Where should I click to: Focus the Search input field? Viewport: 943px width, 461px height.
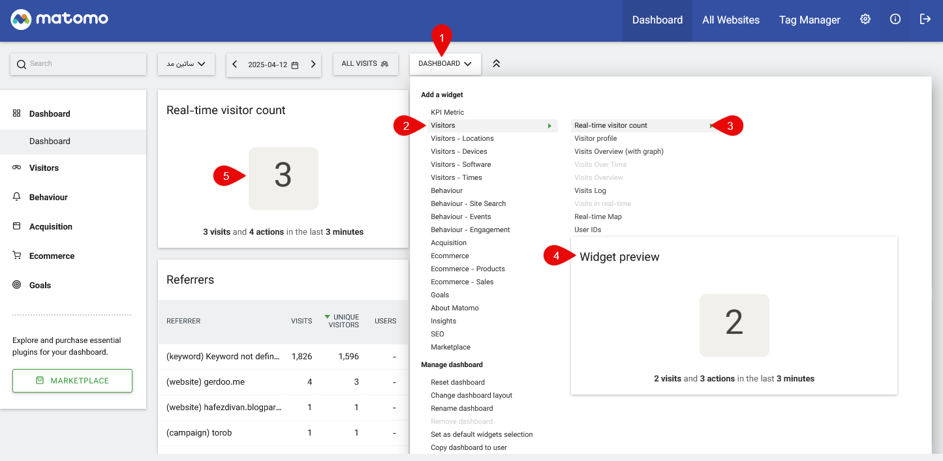coord(78,64)
